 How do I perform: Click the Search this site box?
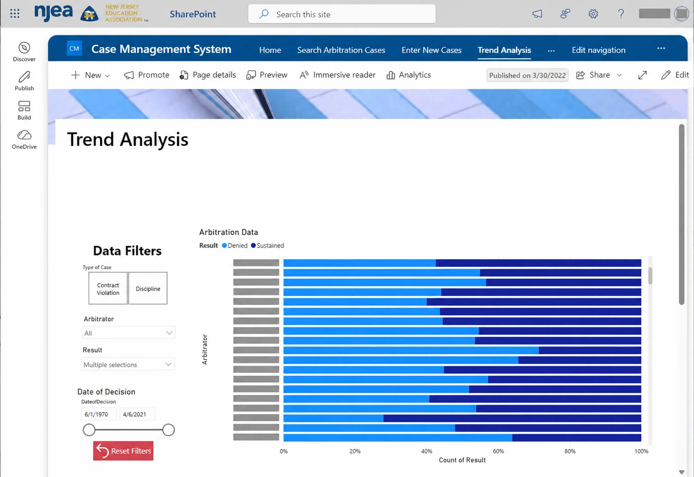[342, 14]
